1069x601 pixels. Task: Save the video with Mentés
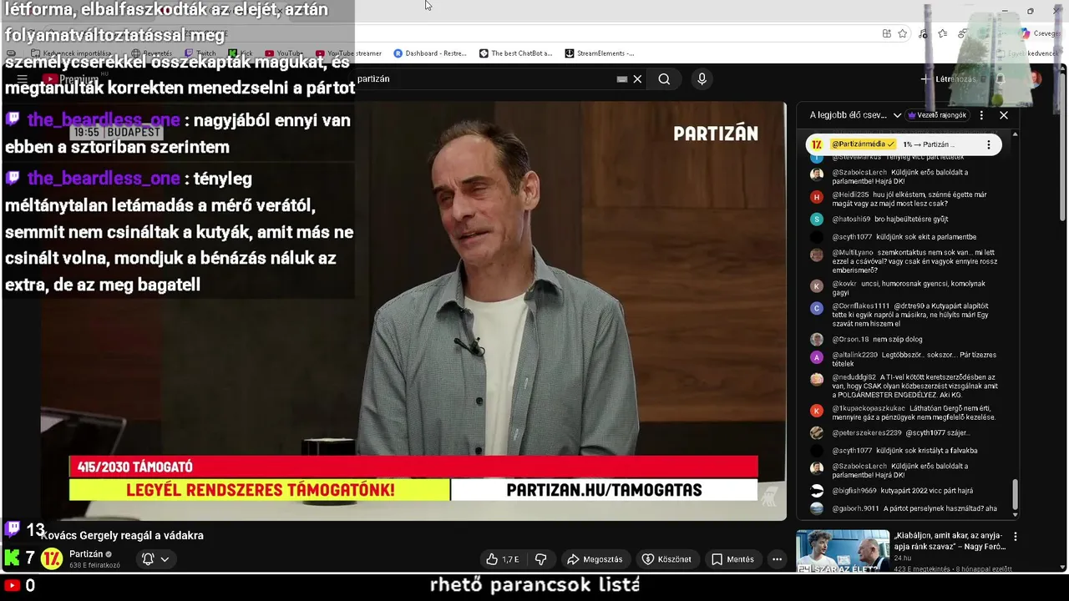tap(732, 559)
